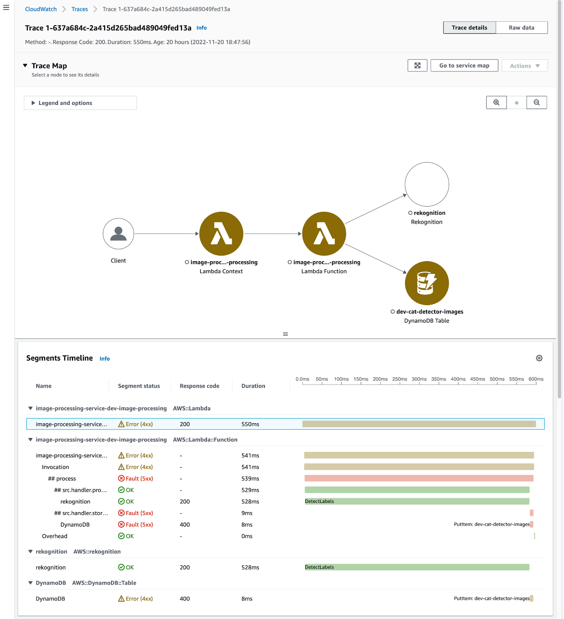Switch to Trace details tab
Image resolution: width=564 pixels, height=619 pixels.
tap(469, 27)
